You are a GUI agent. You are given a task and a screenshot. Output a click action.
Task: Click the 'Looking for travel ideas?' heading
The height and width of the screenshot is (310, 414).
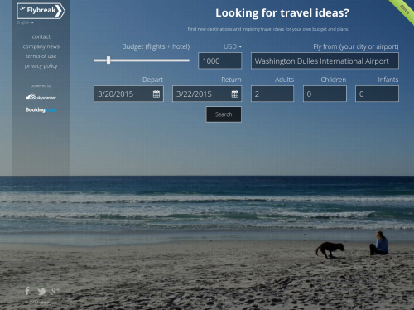point(282,13)
